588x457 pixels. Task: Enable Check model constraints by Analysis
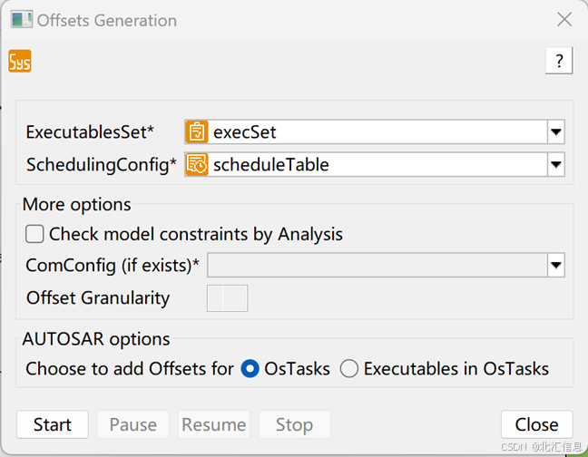[35, 234]
